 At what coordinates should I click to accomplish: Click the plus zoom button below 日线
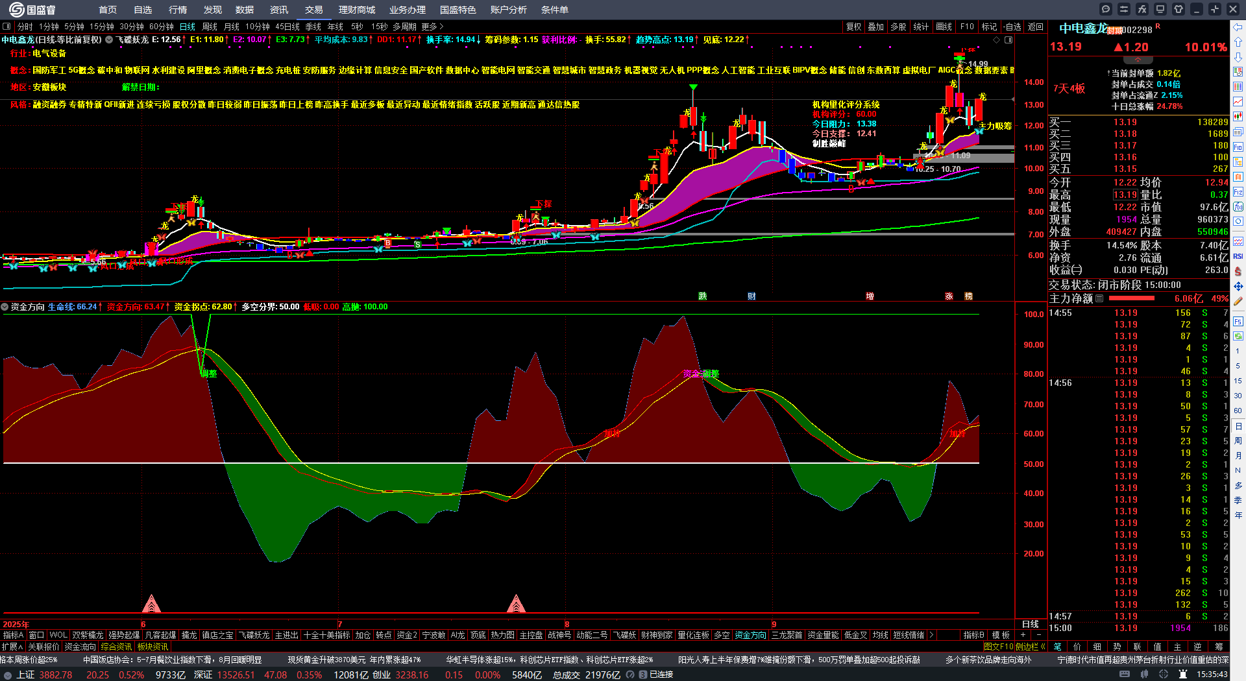point(1023,635)
